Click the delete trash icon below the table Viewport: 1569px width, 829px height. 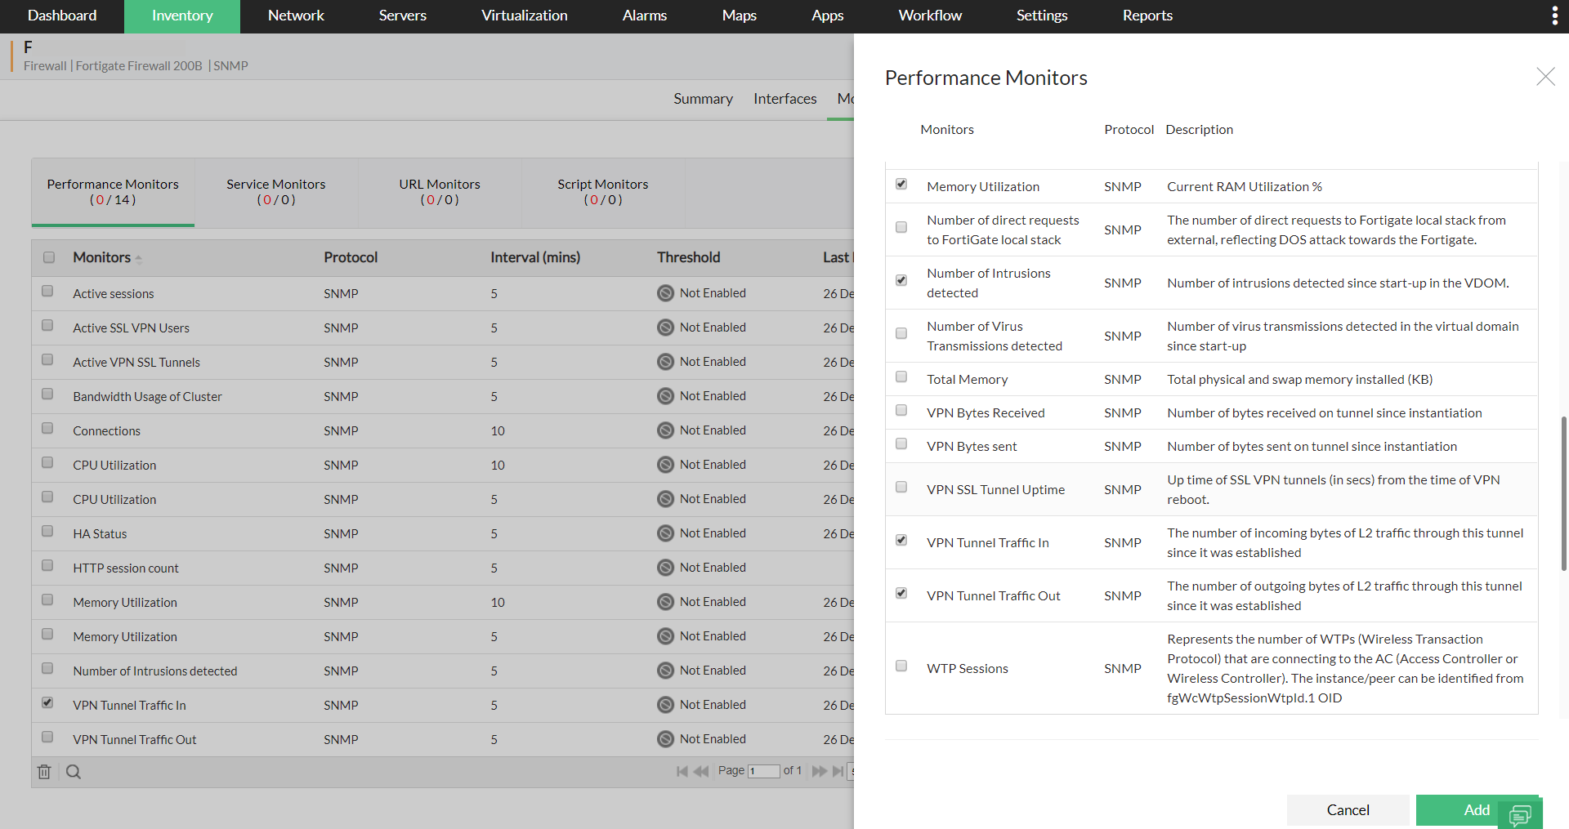pyautogui.click(x=44, y=772)
